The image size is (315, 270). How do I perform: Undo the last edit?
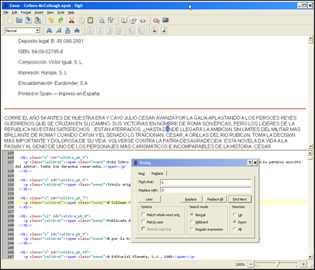[51, 20]
